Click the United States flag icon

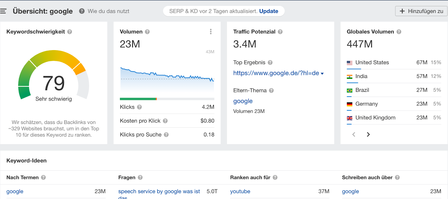click(349, 63)
